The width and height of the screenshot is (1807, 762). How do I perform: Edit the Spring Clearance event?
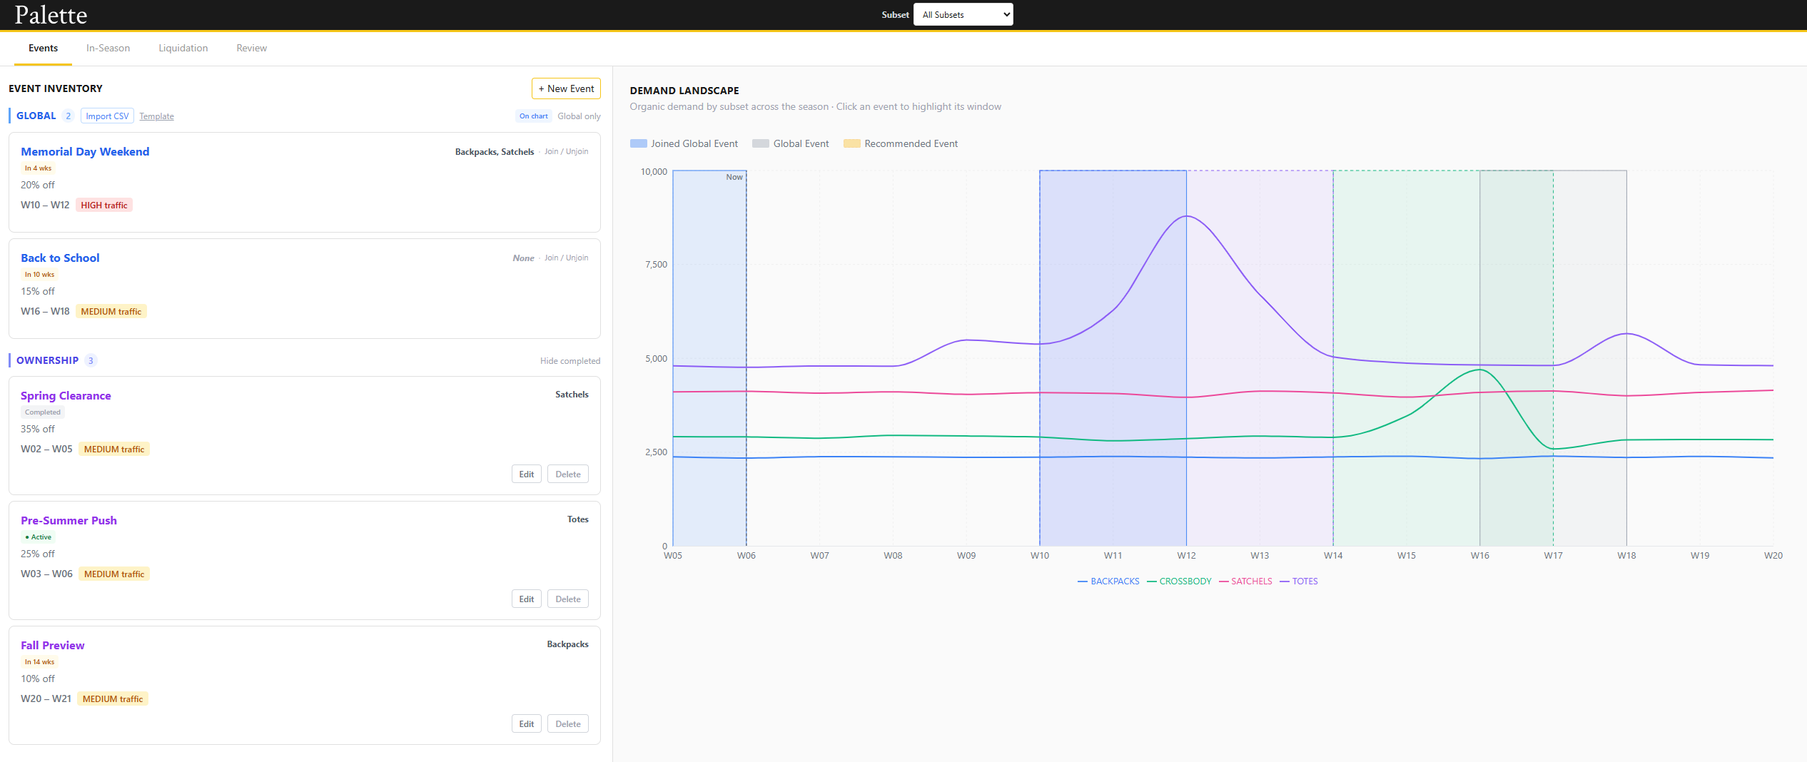pos(526,473)
